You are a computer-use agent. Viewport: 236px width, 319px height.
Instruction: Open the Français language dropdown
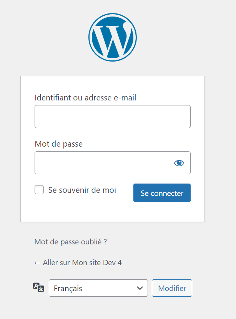point(98,288)
